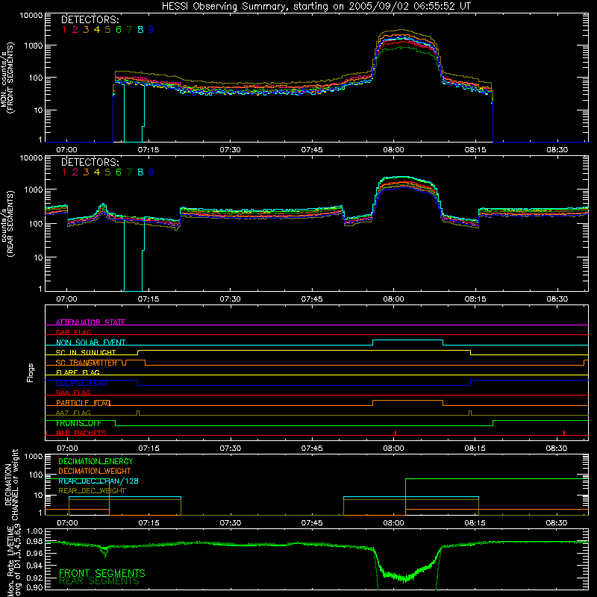Viewport: 597px width, 597px height.
Task: Select the NON_SOLAR_EVENT flag label
Action: (90, 343)
